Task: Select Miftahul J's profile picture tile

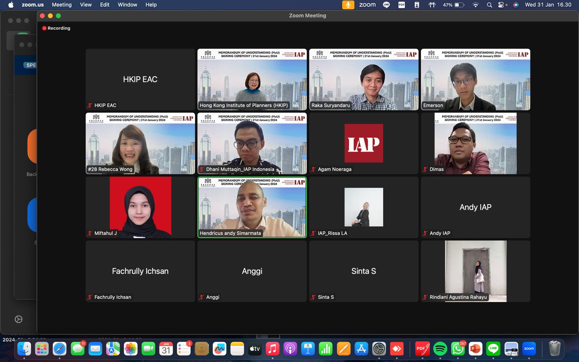Action: [x=140, y=207]
